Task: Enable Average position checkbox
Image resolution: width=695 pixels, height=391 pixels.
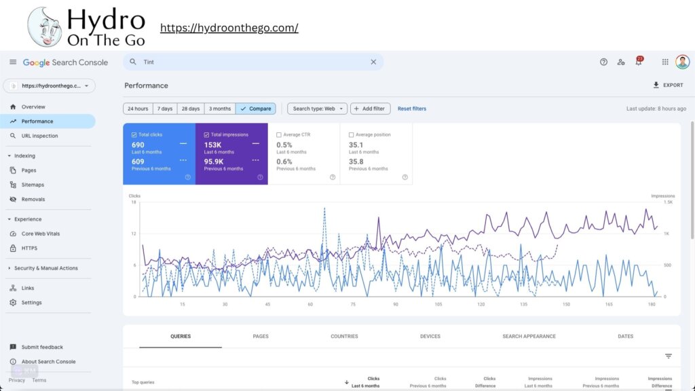Action: (x=351, y=135)
